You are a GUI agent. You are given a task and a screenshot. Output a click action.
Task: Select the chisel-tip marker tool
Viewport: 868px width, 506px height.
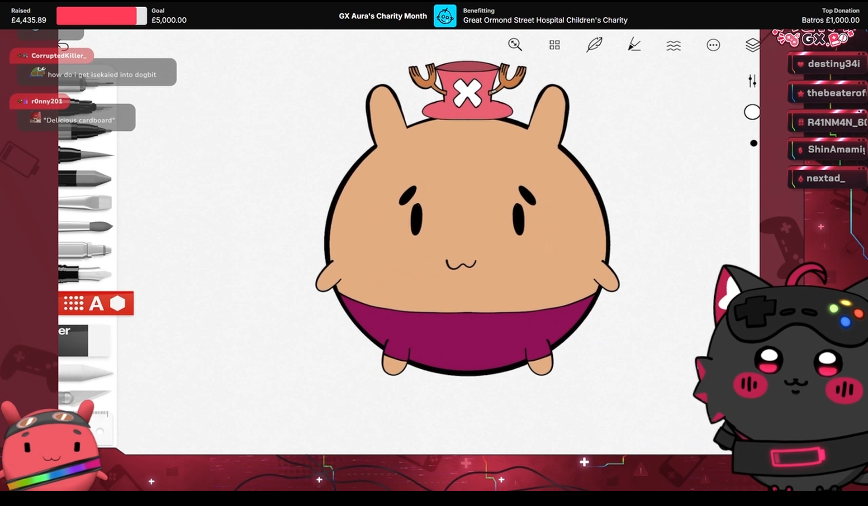[85, 178]
